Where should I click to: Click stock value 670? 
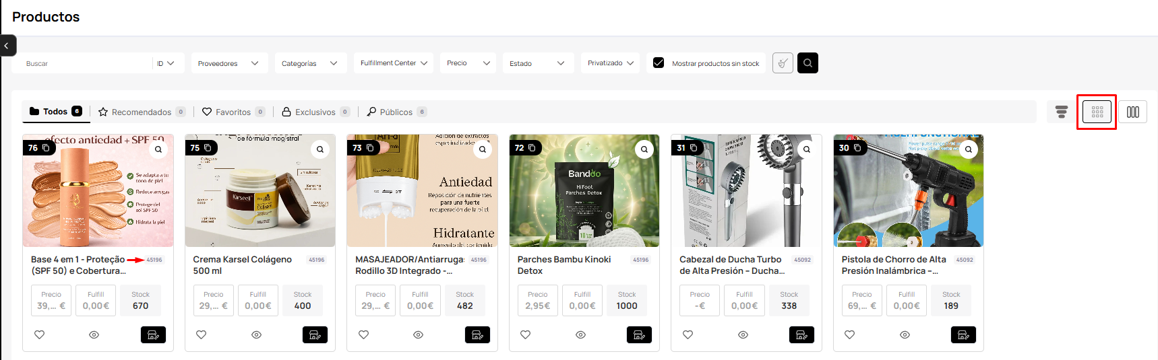click(x=140, y=305)
